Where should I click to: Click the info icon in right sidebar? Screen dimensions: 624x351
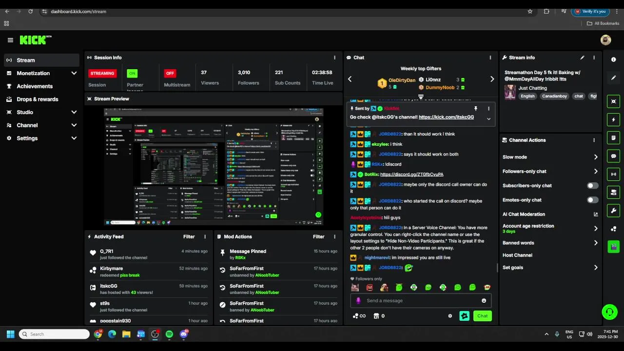pyautogui.click(x=613, y=59)
